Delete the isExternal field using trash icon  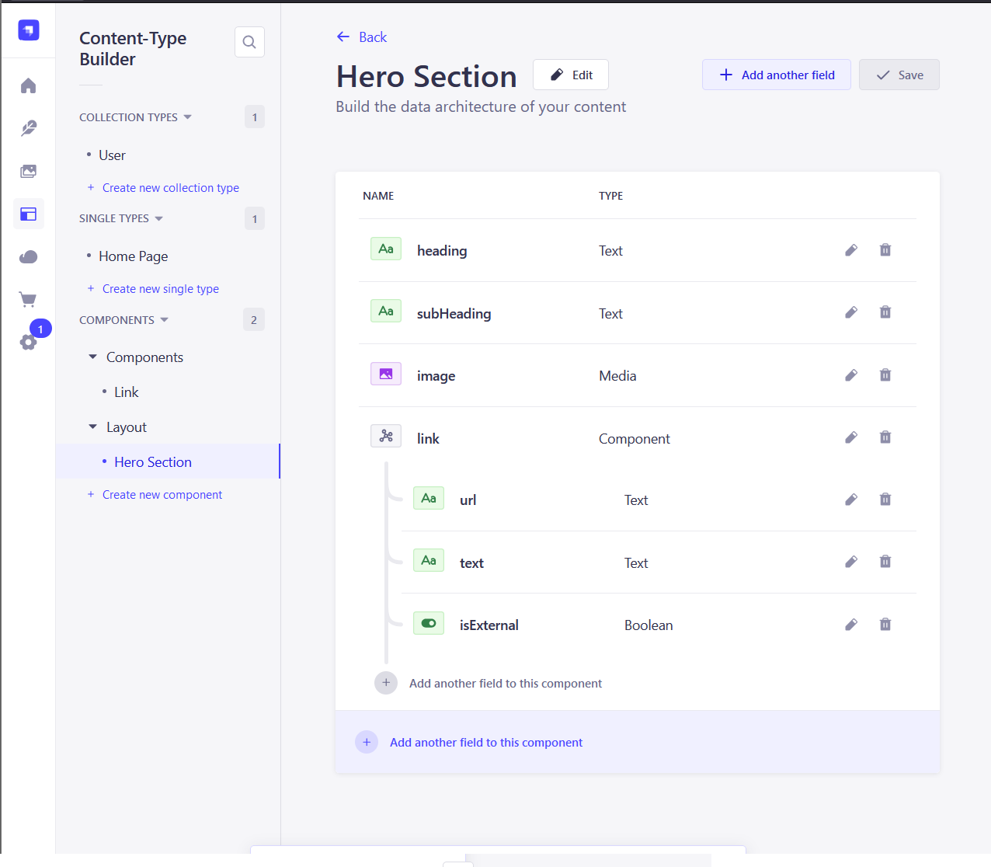point(885,625)
